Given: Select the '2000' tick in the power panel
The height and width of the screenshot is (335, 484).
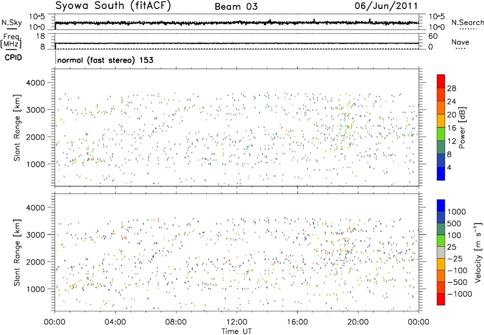Looking at the screenshot, I should point(35,137).
